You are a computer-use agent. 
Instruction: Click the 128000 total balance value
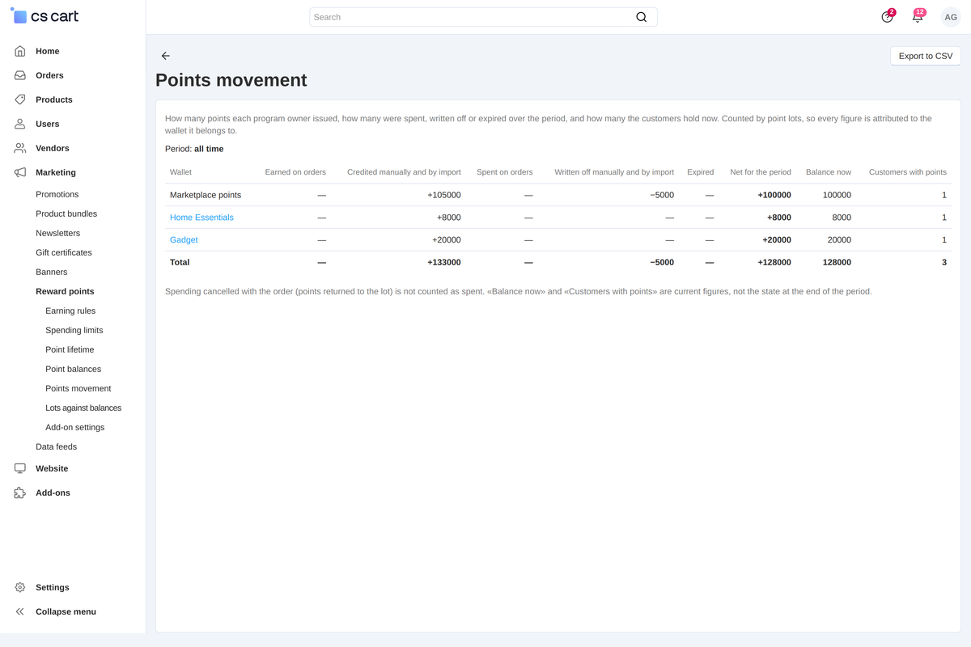tap(837, 263)
